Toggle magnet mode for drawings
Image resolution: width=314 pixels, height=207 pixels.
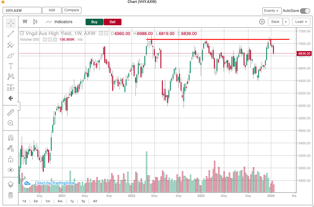pyautogui.click(x=11, y=138)
